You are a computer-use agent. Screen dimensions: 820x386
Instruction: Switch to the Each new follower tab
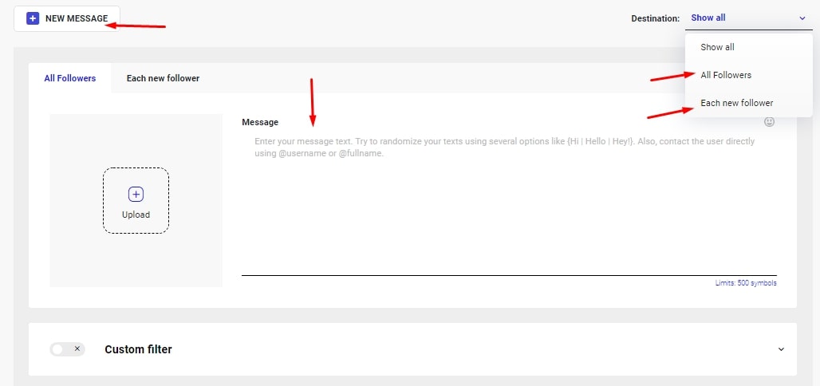tap(163, 78)
